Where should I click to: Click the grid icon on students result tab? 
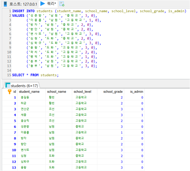point(8,85)
